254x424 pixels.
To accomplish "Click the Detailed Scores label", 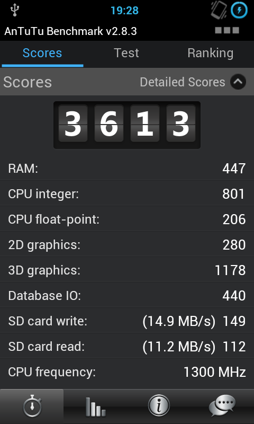I will click(183, 82).
